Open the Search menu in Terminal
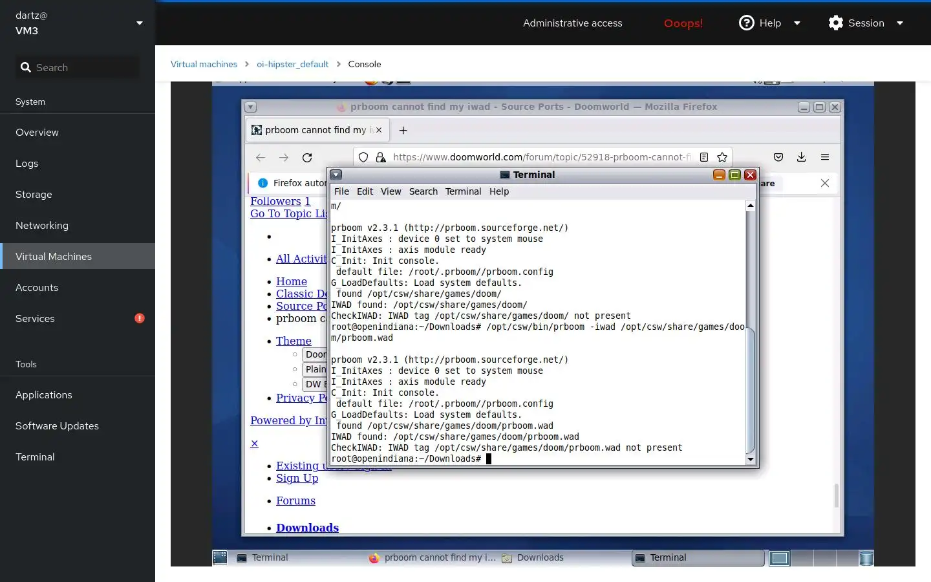The image size is (931, 582). 423,191
